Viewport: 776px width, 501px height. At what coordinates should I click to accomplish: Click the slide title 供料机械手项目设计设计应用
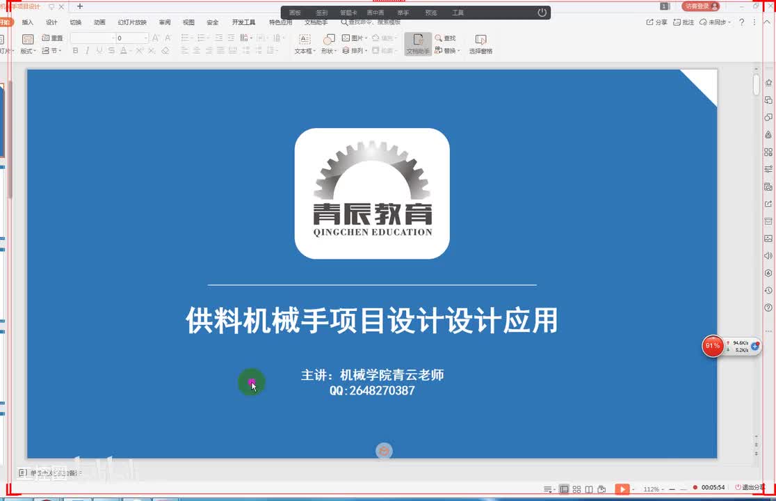point(372,320)
